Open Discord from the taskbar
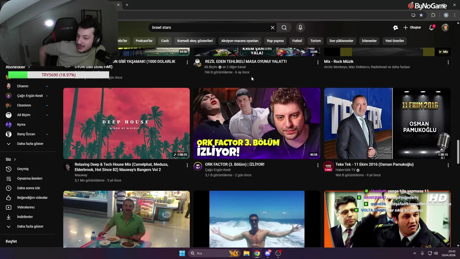 (267, 253)
